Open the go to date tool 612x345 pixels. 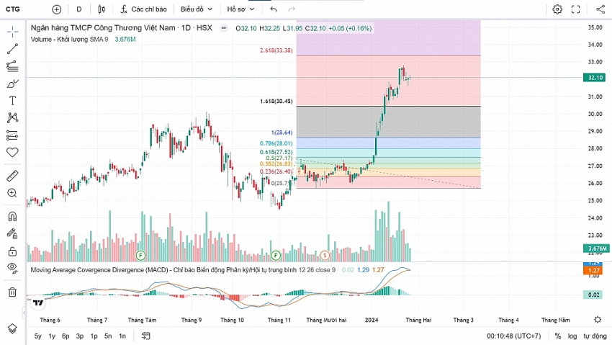145,336
